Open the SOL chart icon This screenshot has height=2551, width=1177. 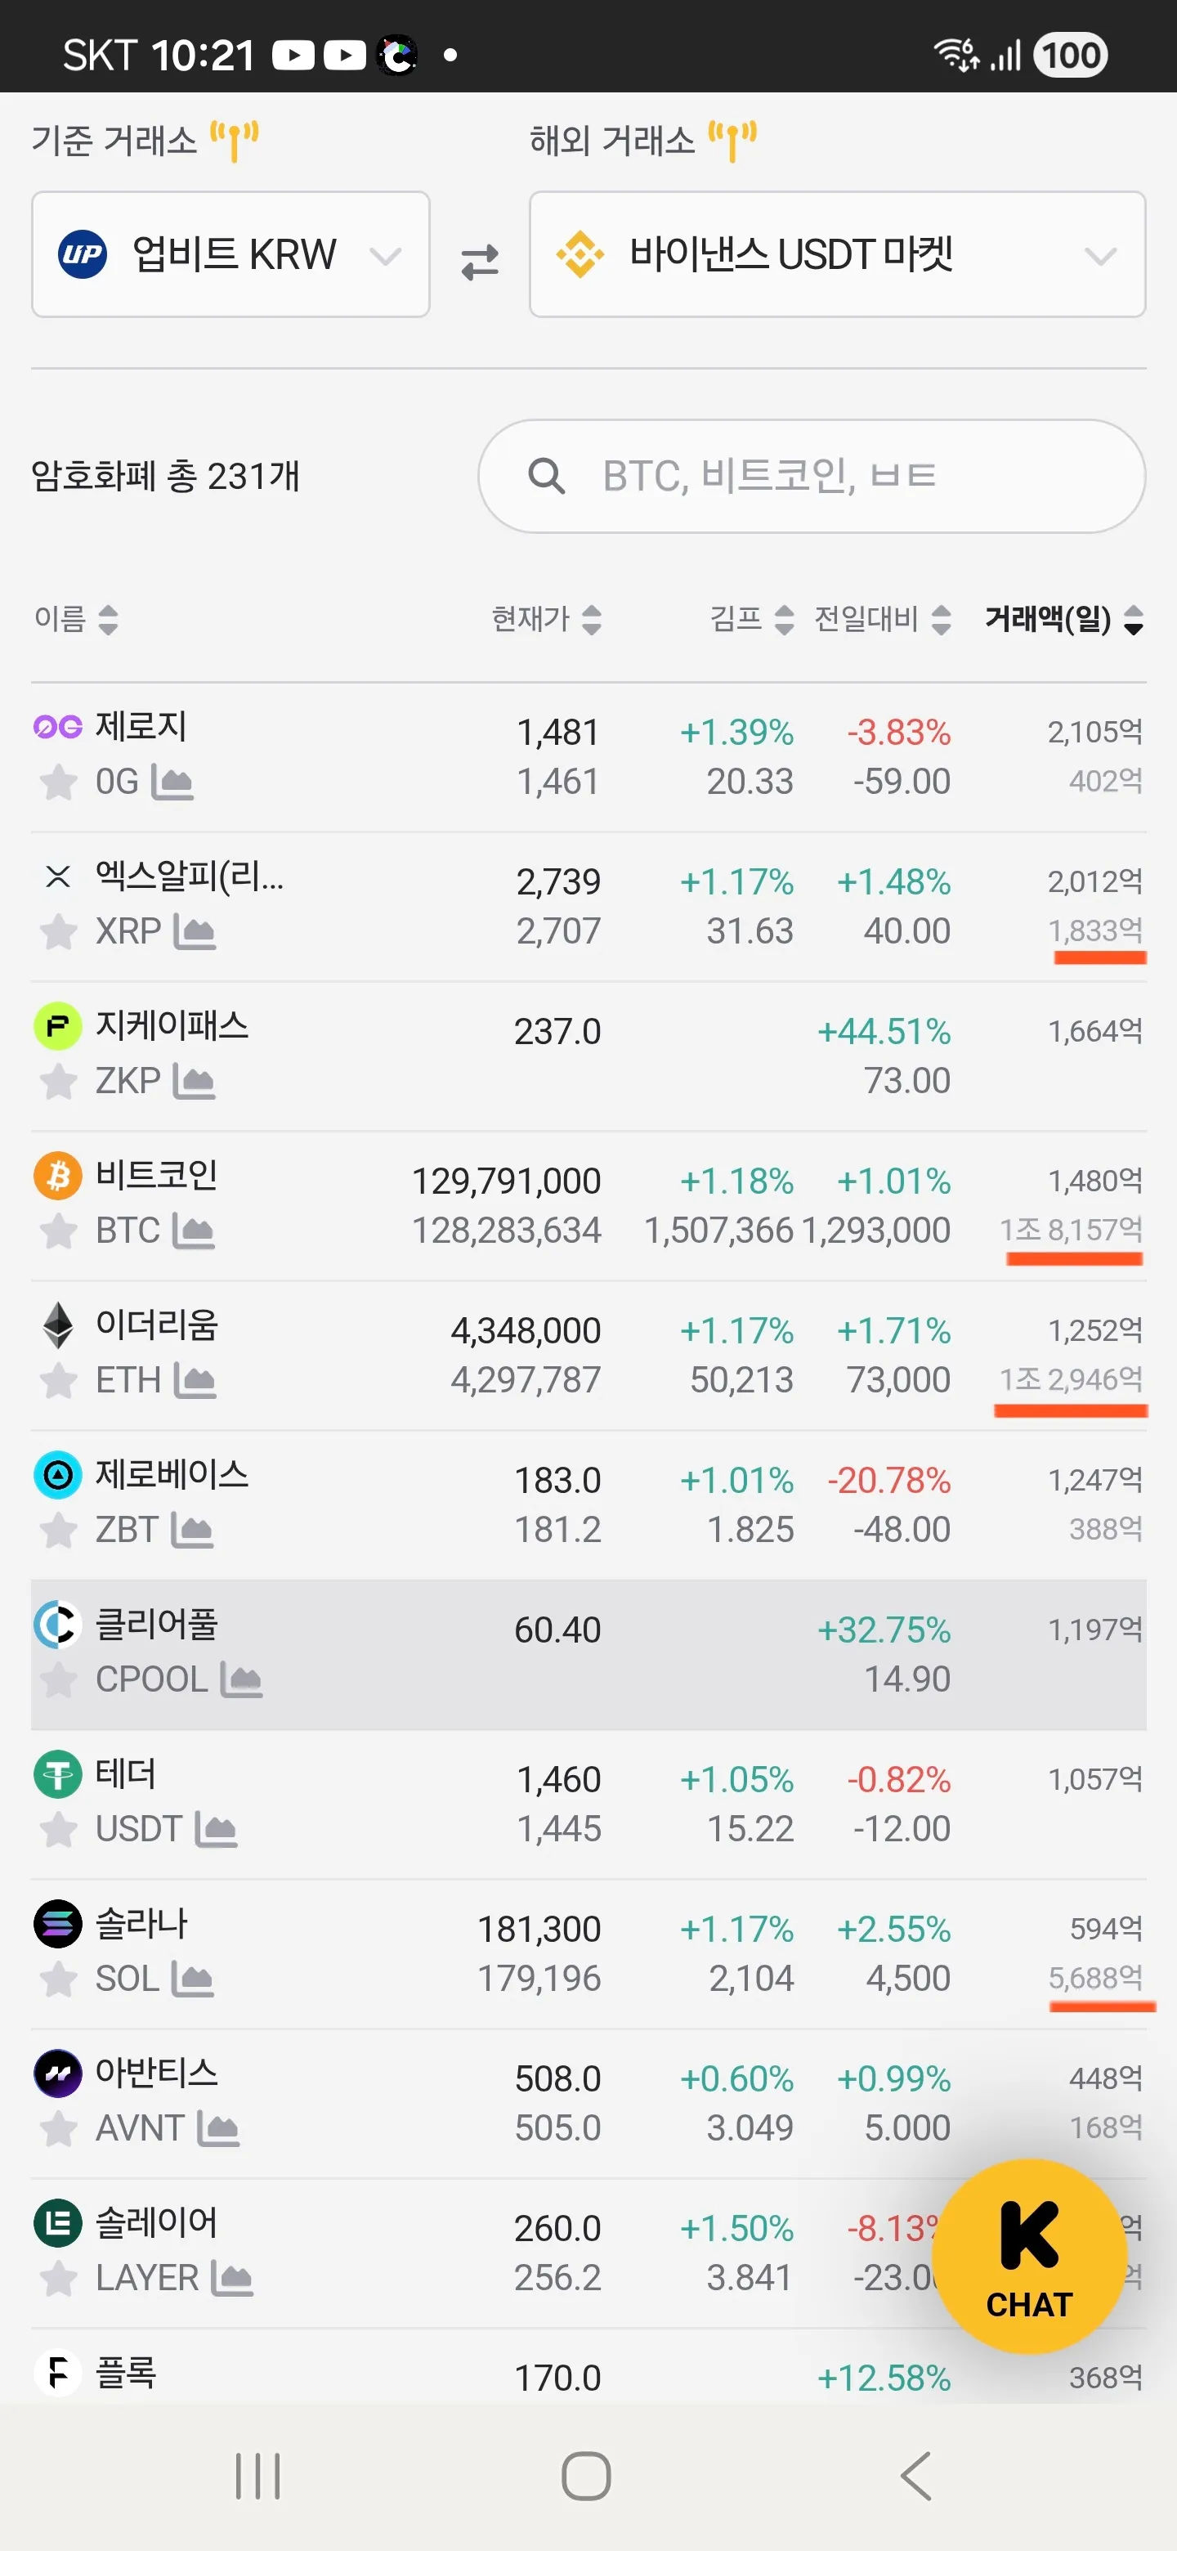[192, 1979]
